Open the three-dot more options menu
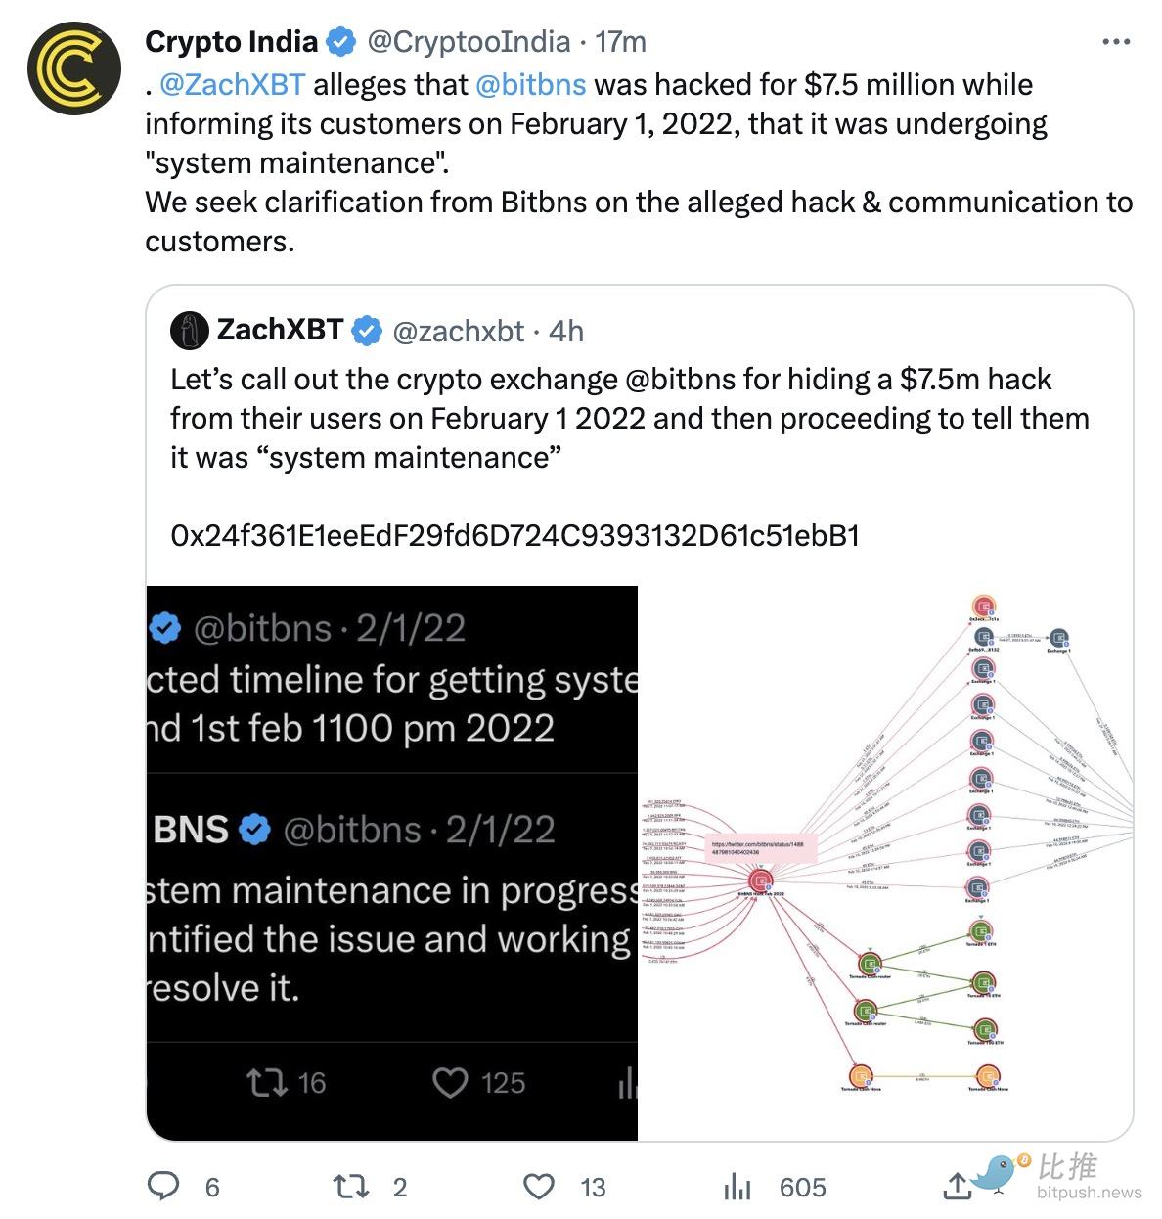Viewport: 1162px width, 1219px height. (x=1116, y=42)
